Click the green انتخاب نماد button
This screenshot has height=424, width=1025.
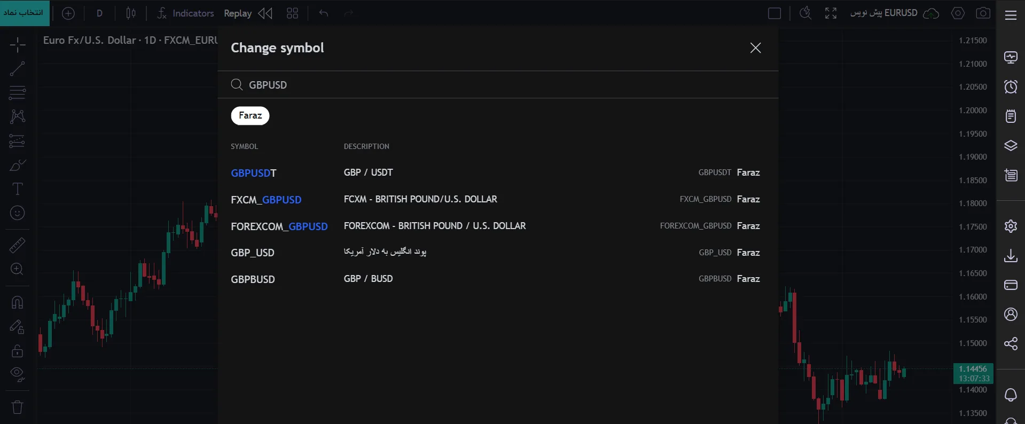25,13
